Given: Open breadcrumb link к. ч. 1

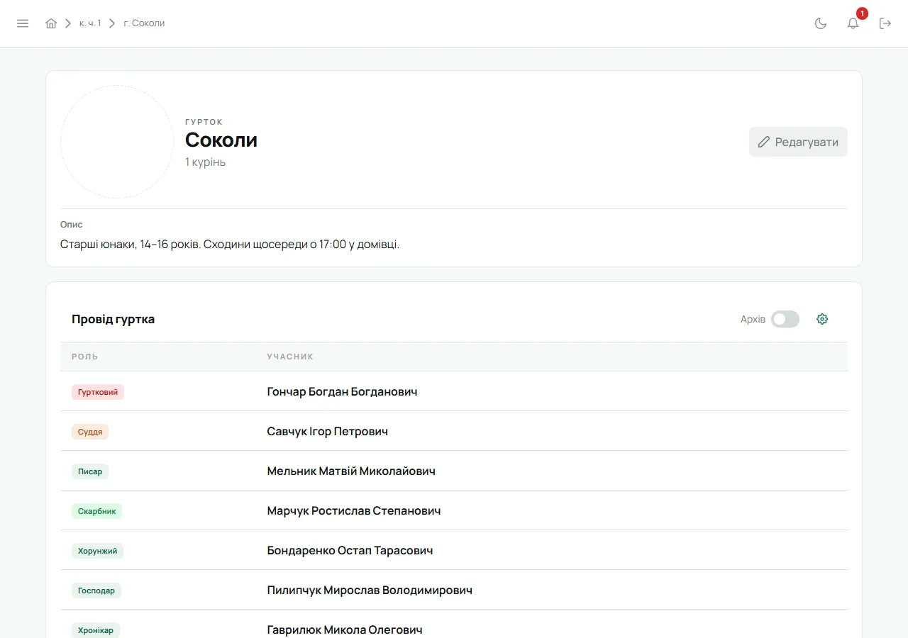Looking at the screenshot, I should click(90, 23).
